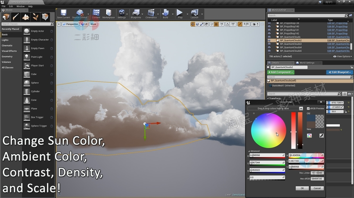Open the Show flags dropdown
Image resolution: width=354 pixels, height=198 pixels.
point(93,24)
